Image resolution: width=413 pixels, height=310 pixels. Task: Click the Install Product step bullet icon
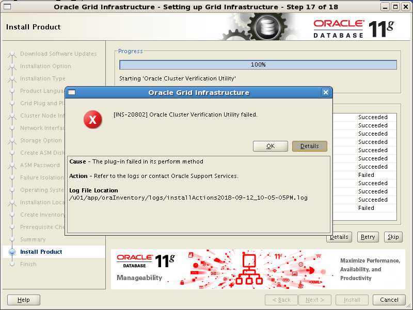[12, 252]
